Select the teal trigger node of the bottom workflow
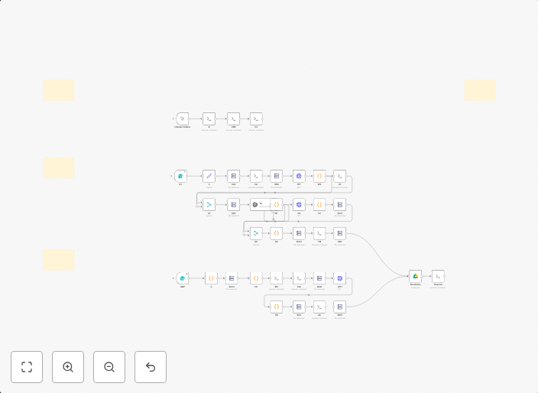The height and width of the screenshot is (393, 538). [182, 278]
